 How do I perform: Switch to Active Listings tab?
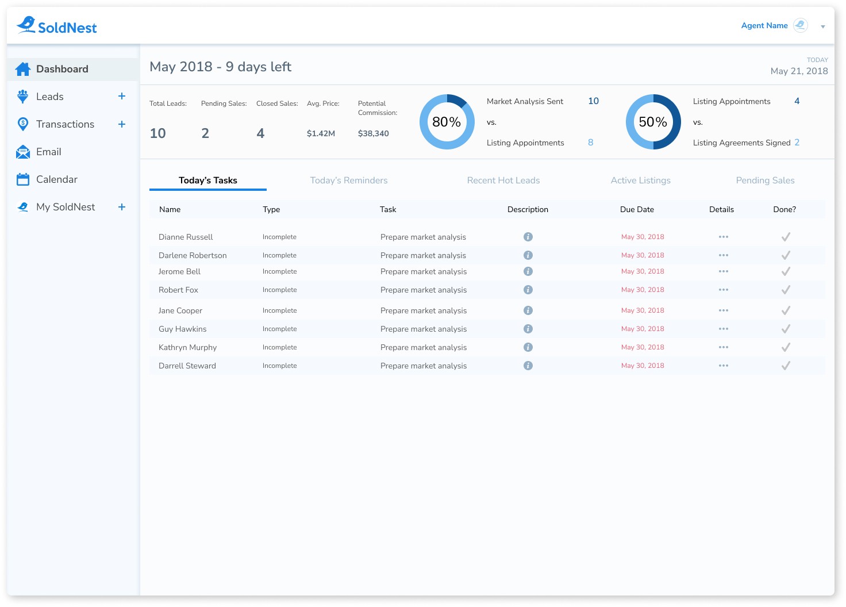641,180
